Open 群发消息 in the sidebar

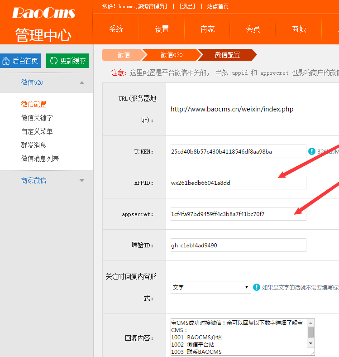tap(33, 145)
